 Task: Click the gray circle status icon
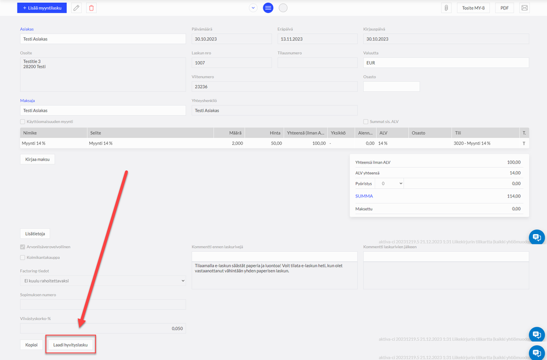click(x=283, y=8)
